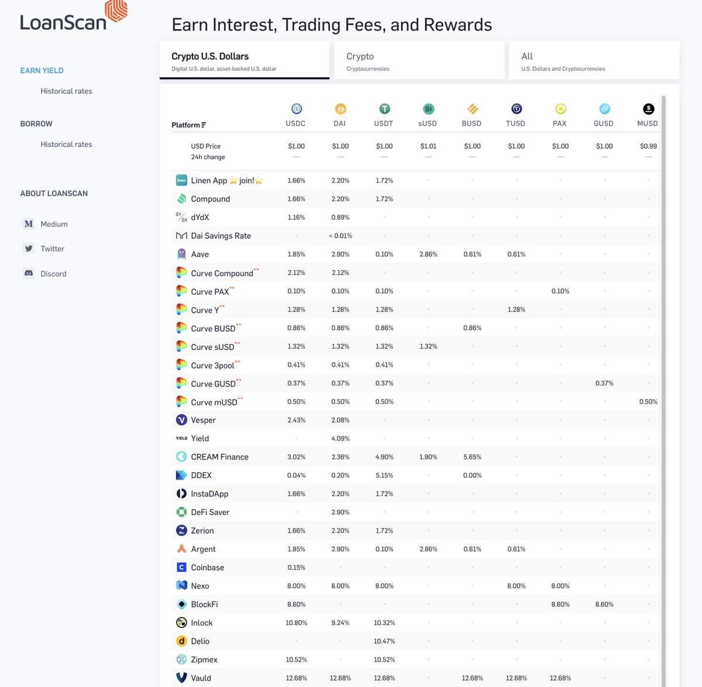
Task: Click Yield's 4.09% DAI rate
Action: pyautogui.click(x=340, y=438)
